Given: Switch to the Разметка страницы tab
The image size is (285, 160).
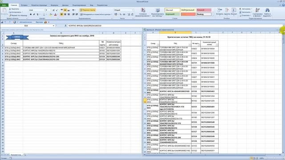Looking at the screenshot, I should point(39,5).
